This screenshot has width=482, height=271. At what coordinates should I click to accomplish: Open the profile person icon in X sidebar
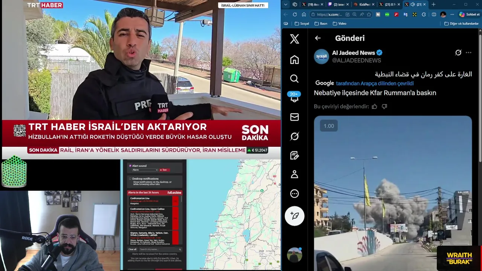click(x=294, y=174)
